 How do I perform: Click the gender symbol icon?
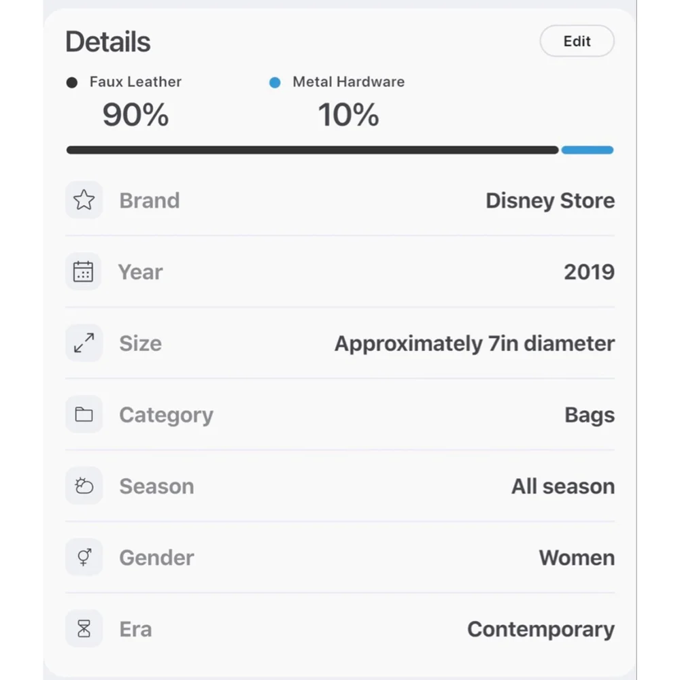[x=84, y=558]
